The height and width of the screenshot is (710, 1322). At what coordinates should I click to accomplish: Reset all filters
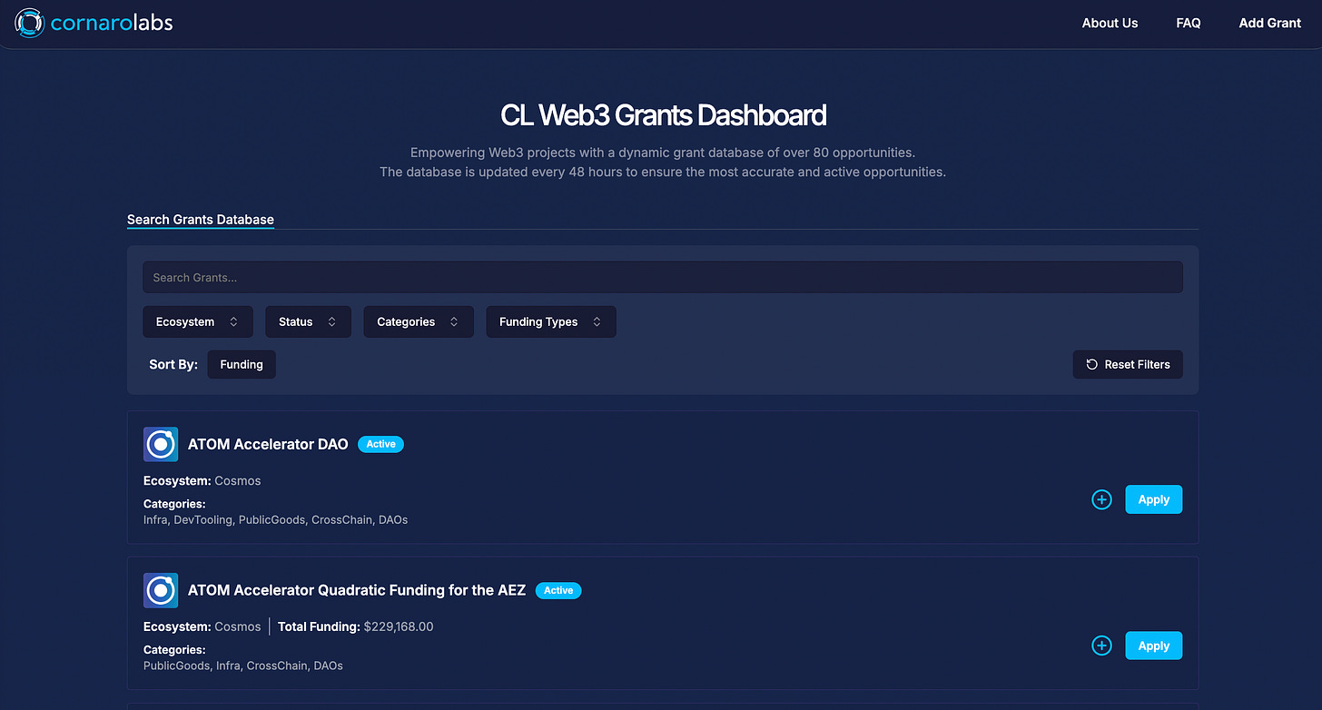[x=1128, y=364]
